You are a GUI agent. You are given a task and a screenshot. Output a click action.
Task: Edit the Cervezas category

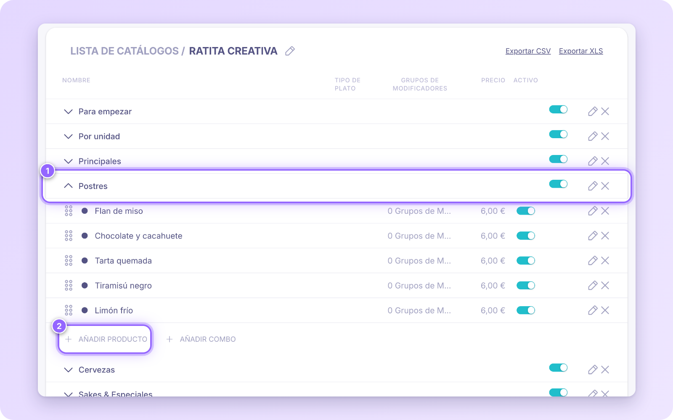pyautogui.click(x=593, y=370)
